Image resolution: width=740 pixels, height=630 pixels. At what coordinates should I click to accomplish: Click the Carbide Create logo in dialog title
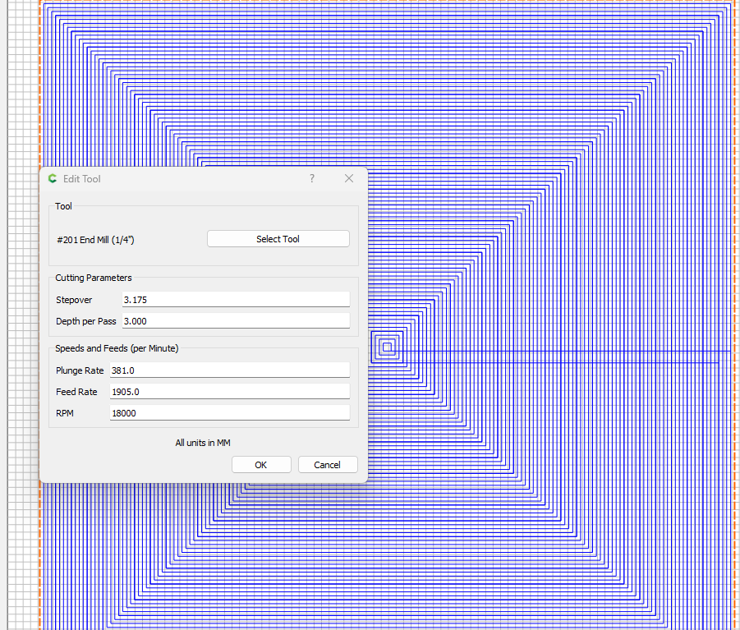(53, 179)
